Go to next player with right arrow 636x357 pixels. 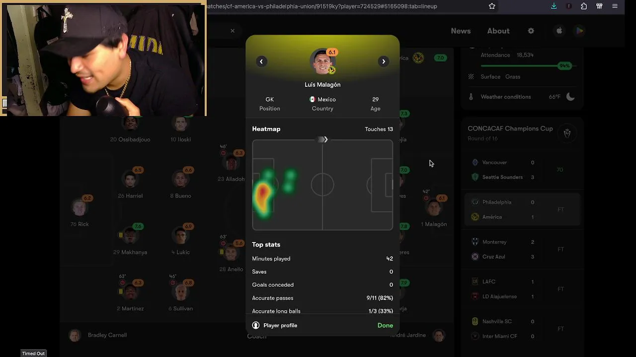click(384, 61)
